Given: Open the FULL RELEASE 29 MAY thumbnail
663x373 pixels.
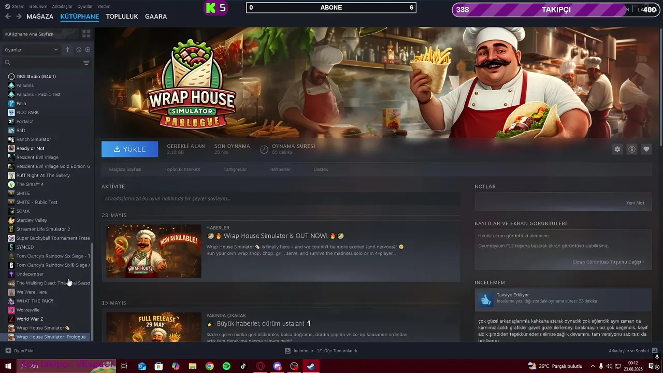Looking at the screenshot, I should pyautogui.click(x=154, y=326).
